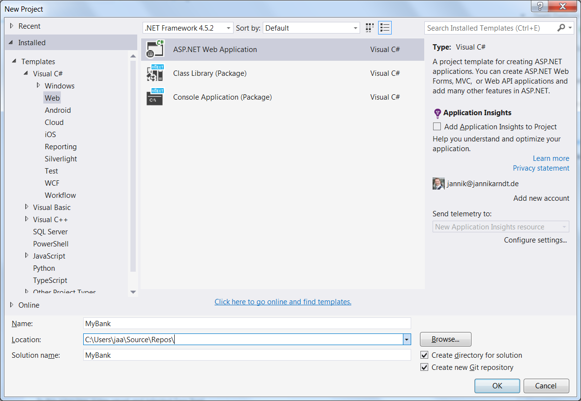Uncheck Create new Git repository

[x=424, y=367]
